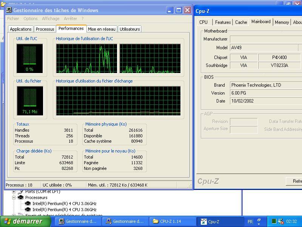This screenshot has height=227, width=302.
Task: Click the Task Manager title bar icon
Action: point(9,10)
